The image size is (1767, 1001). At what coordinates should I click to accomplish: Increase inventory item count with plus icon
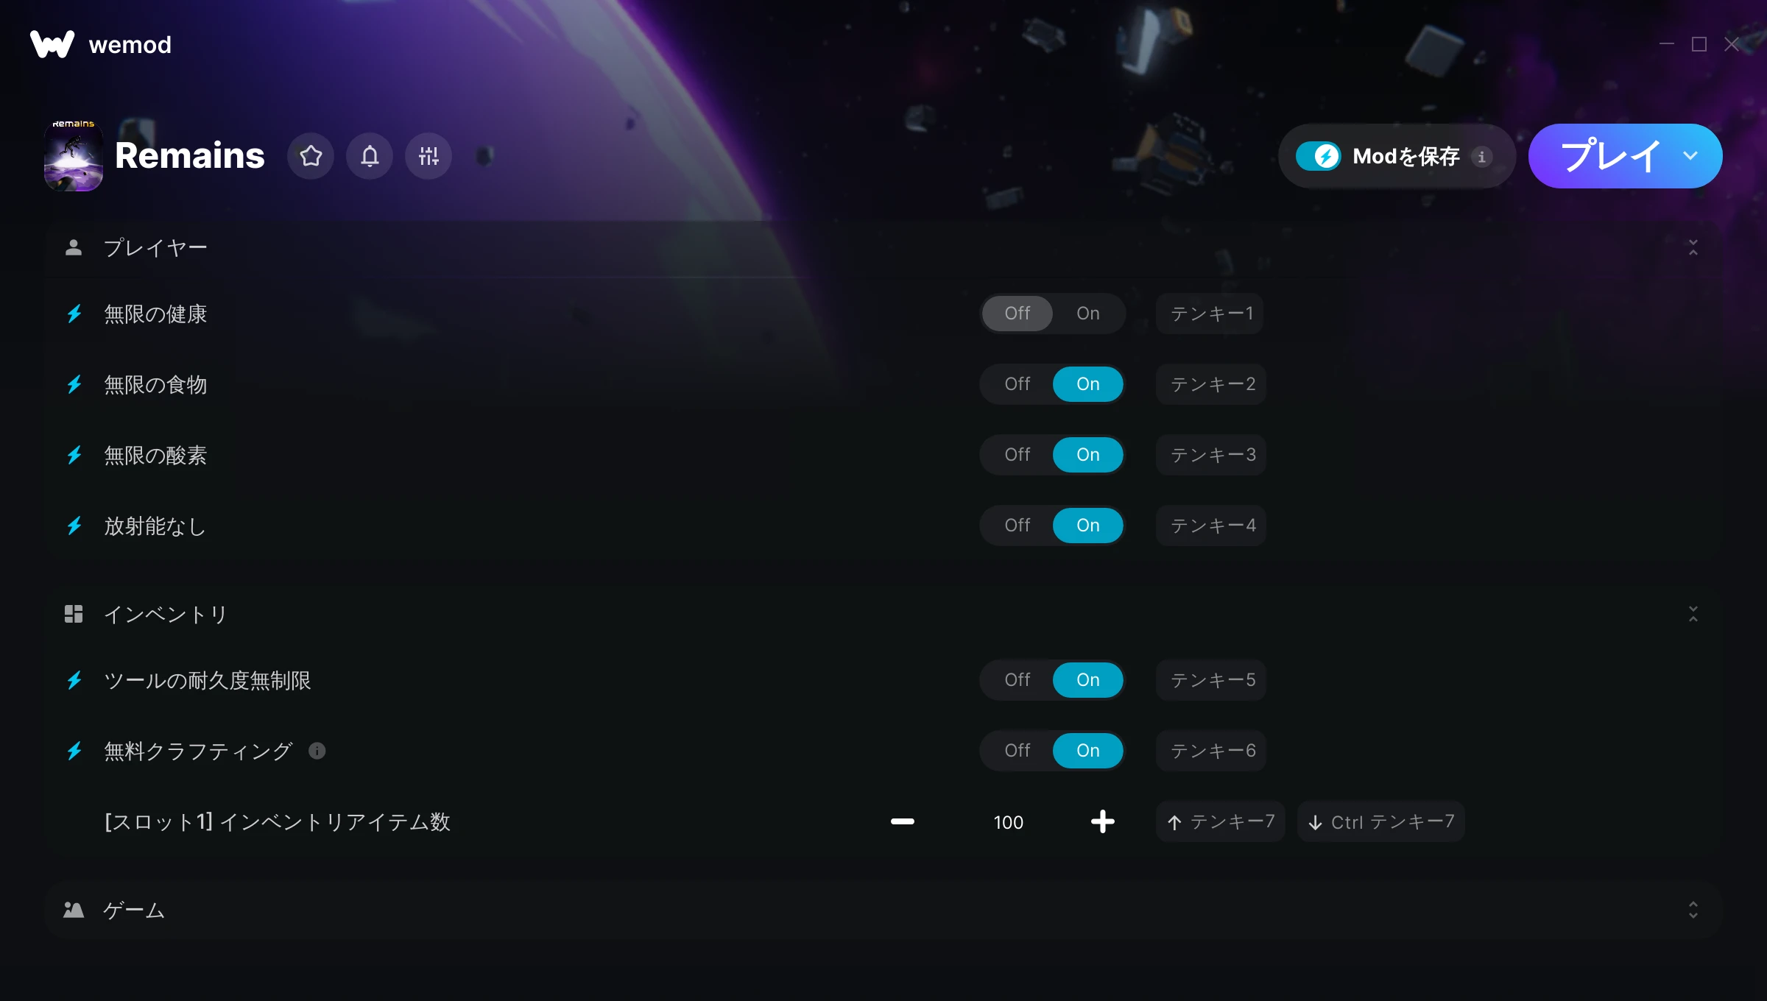pyautogui.click(x=1103, y=821)
